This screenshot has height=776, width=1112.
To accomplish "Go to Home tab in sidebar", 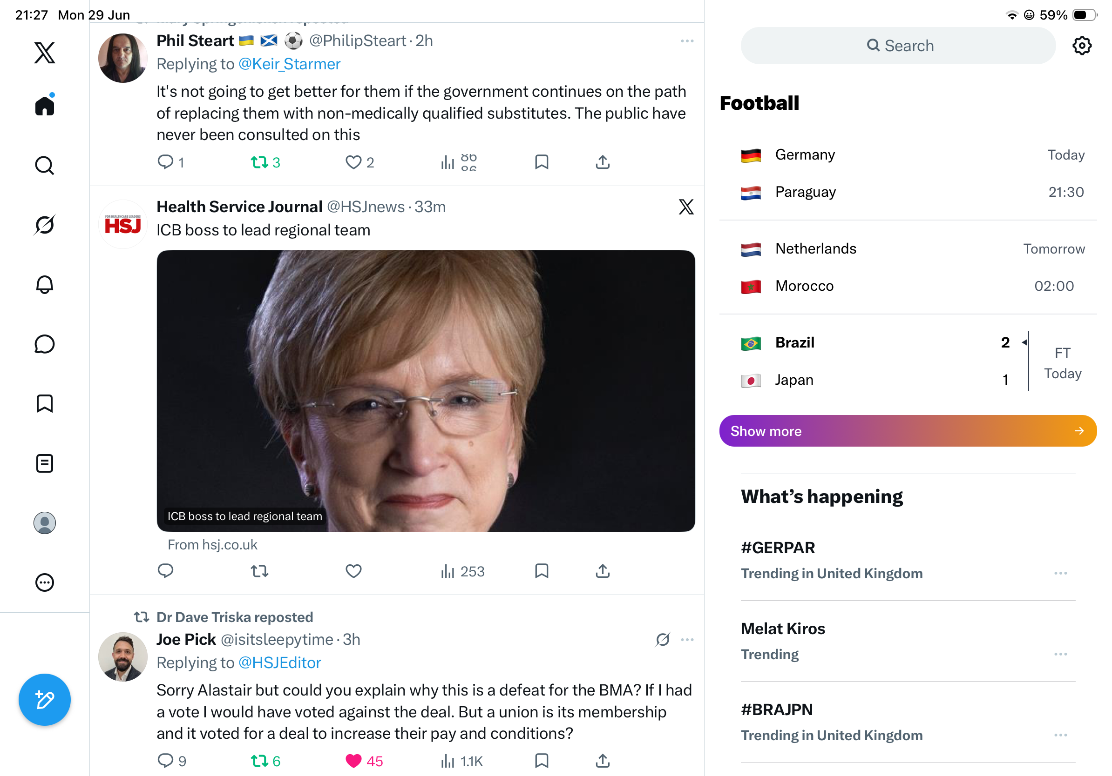I will [45, 105].
